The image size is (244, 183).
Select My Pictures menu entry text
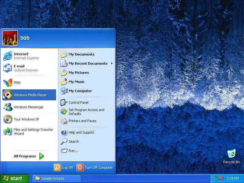point(79,73)
